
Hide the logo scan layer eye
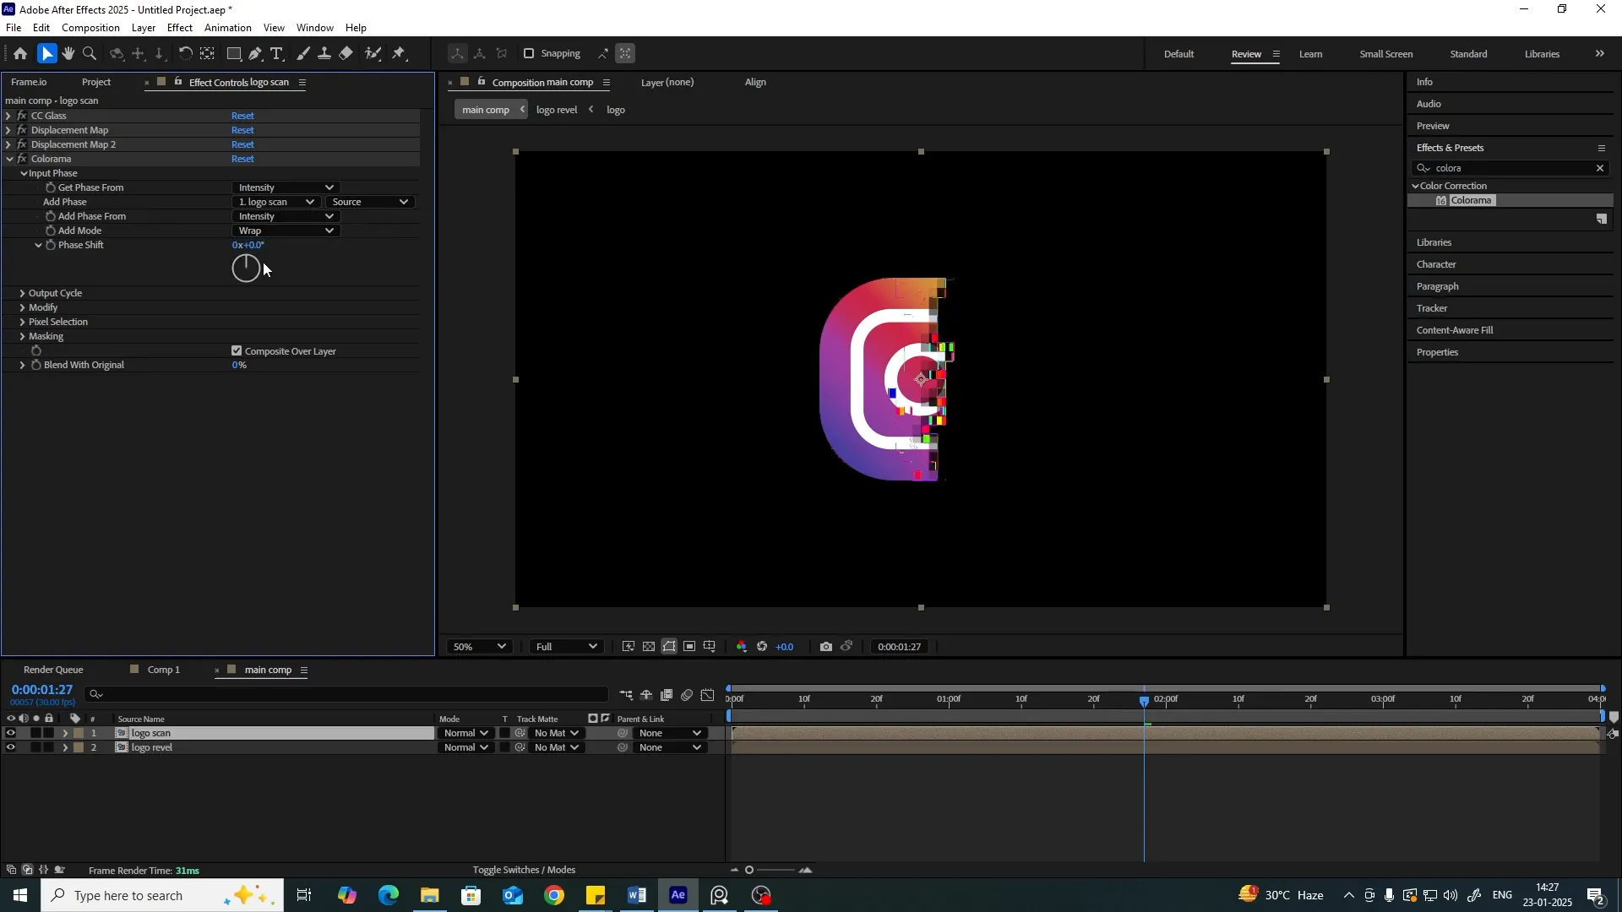tap(10, 734)
